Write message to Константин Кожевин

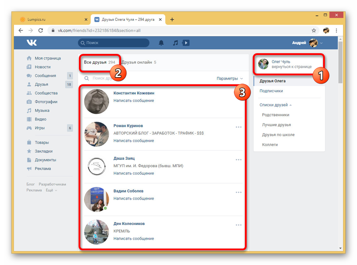coord(134,100)
